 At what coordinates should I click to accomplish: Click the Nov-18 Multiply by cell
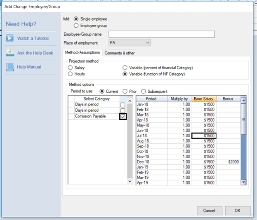coord(179,157)
